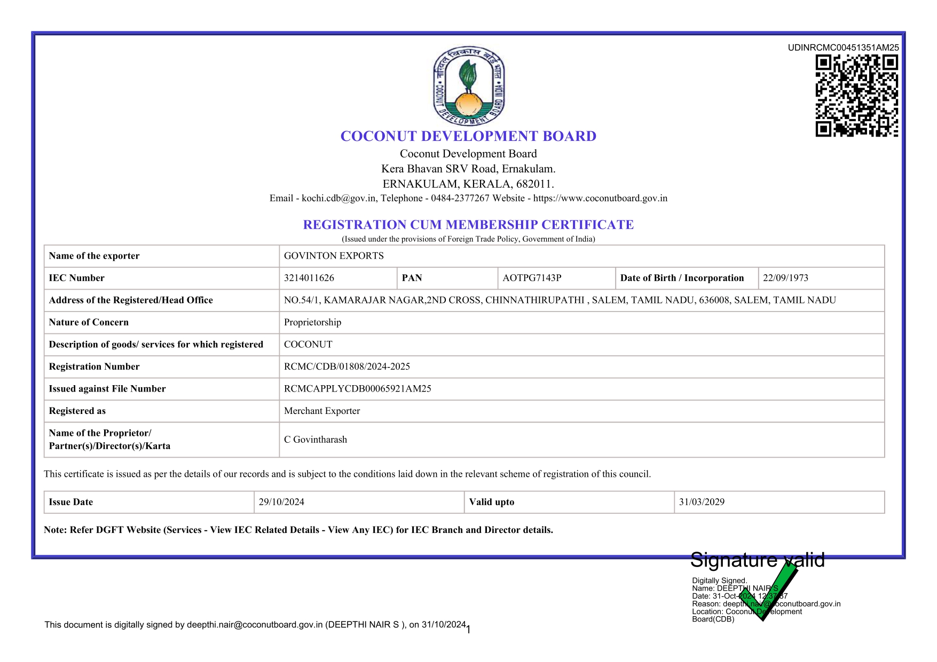The image size is (937, 662).
Task: Select proprietor name C Govintharash
Action: tap(316, 440)
